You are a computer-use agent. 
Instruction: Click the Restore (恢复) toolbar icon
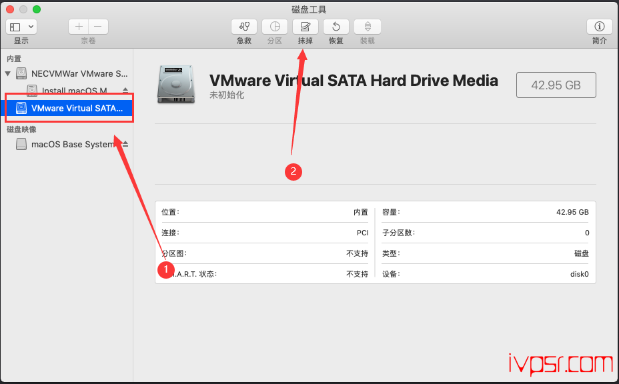tap(336, 27)
